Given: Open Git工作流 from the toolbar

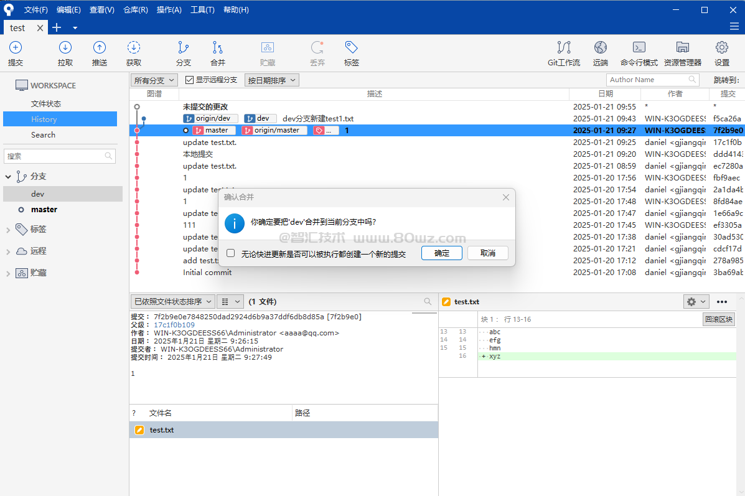Looking at the screenshot, I should coord(564,48).
